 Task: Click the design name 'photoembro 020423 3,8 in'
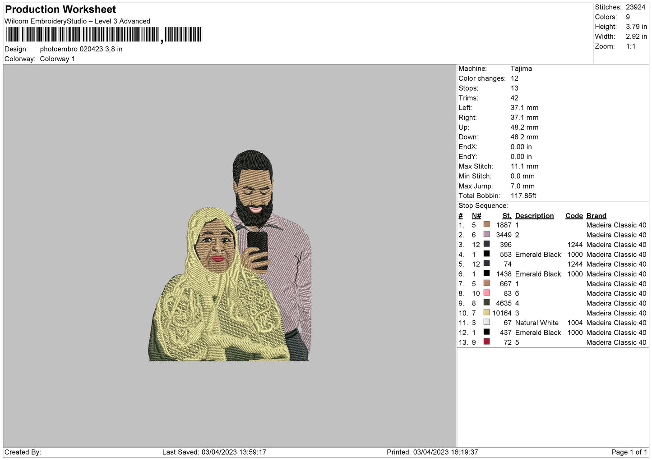tap(81, 49)
